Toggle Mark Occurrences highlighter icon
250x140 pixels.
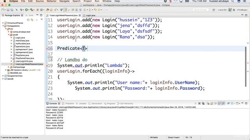pyautogui.click(x=65, y=10)
